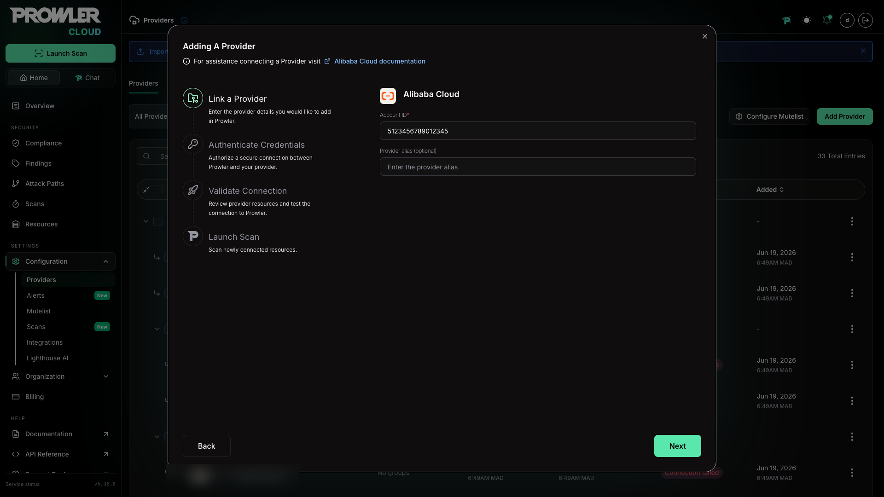Open Scans configuration item

(68, 327)
